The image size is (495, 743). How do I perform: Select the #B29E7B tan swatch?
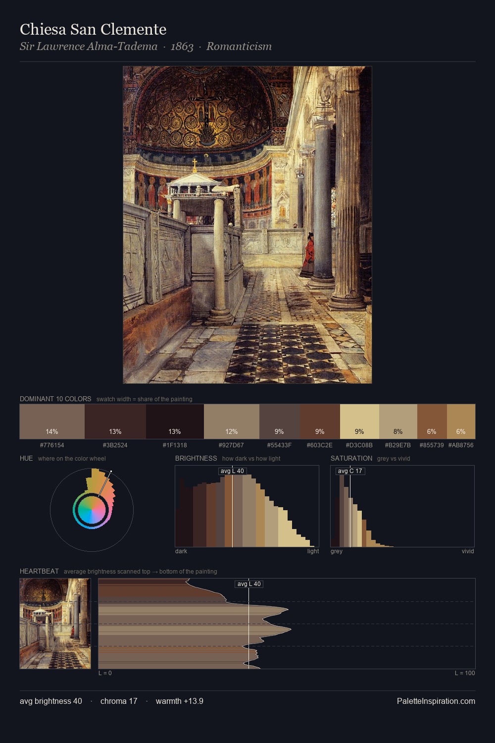pos(398,422)
